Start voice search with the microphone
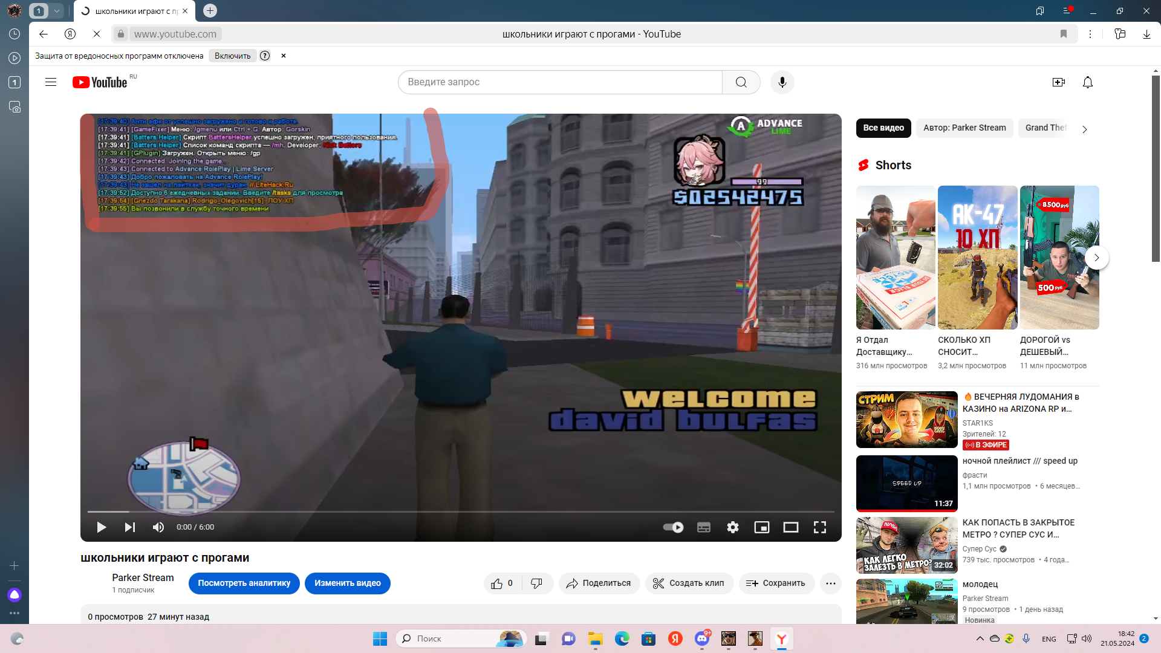Screen dimensions: 1161x653 pos(782,82)
